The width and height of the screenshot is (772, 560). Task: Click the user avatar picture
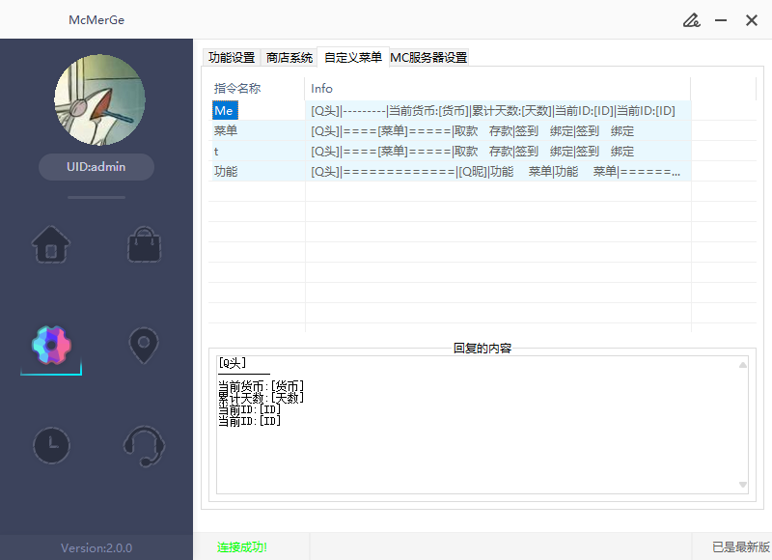pyautogui.click(x=99, y=100)
